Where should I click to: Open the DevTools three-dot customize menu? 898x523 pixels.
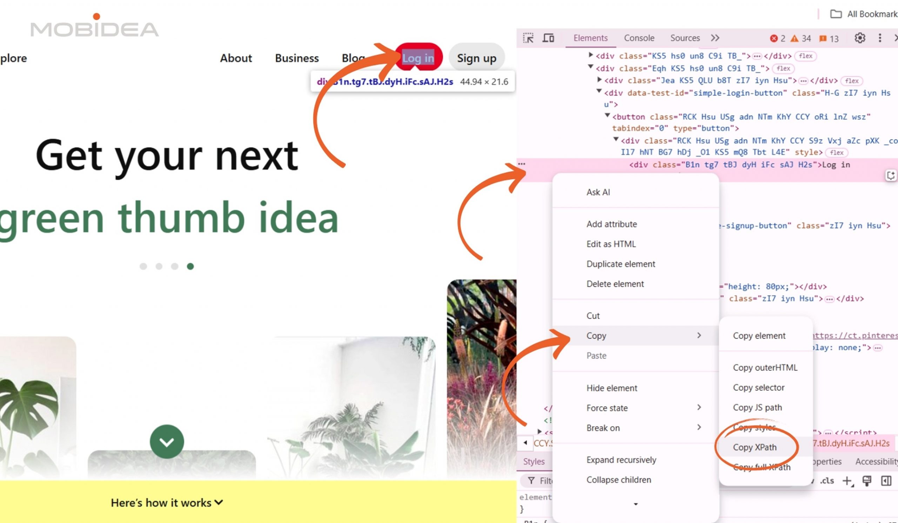(880, 38)
